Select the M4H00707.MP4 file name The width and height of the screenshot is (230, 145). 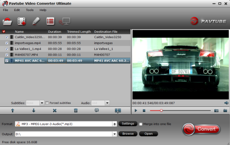pyautogui.click(x=26, y=55)
